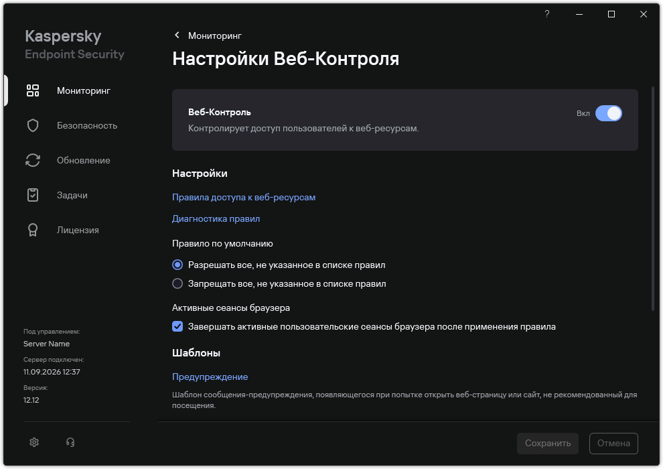Click 'Контролирует доступ пользователей к веб-ресурсам' description
The image size is (663, 469).
[x=303, y=128]
